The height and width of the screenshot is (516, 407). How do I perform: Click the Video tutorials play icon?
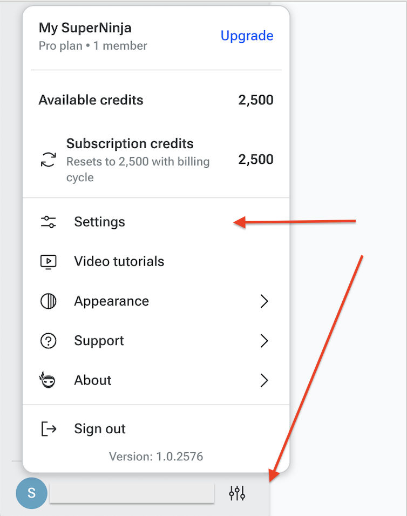[48, 262]
